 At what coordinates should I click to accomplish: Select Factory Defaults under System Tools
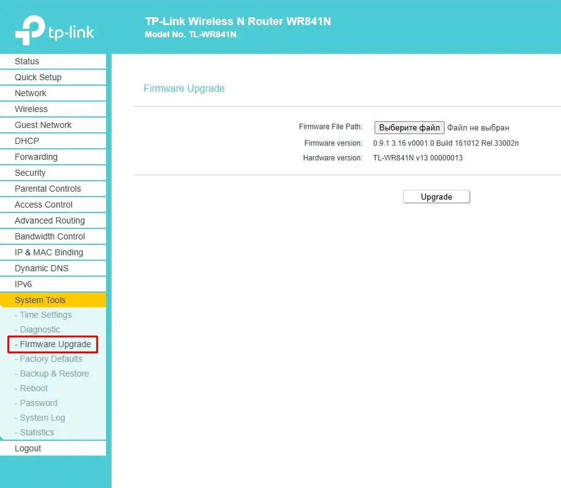click(50, 359)
